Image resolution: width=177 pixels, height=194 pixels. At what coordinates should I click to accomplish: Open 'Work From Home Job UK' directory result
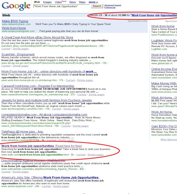[49, 71]
